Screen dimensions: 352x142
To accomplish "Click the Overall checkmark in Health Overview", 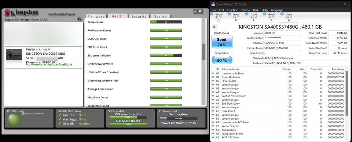I will point(60,123).
